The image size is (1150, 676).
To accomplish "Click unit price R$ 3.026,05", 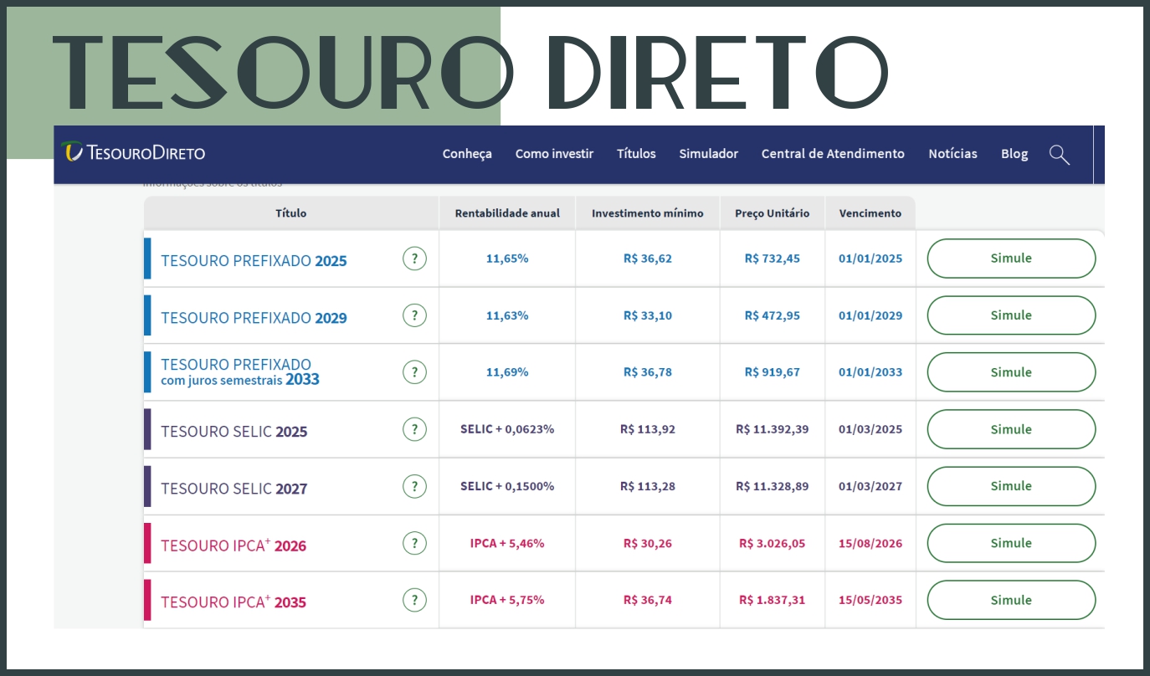I will [x=773, y=543].
